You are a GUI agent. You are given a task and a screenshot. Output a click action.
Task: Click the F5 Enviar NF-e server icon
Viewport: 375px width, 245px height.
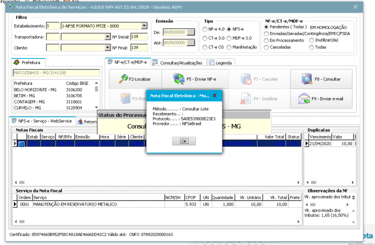point(179,79)
